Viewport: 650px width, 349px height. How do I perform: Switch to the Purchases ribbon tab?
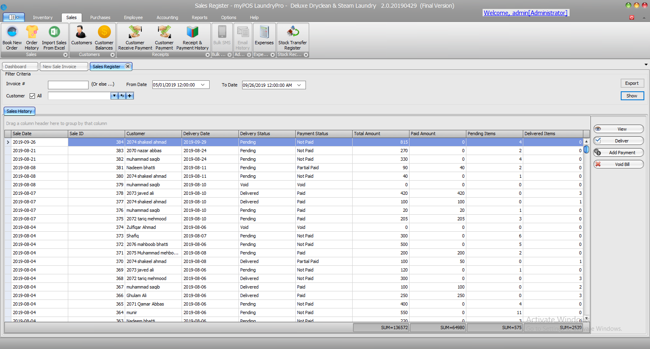click(100, 17)
